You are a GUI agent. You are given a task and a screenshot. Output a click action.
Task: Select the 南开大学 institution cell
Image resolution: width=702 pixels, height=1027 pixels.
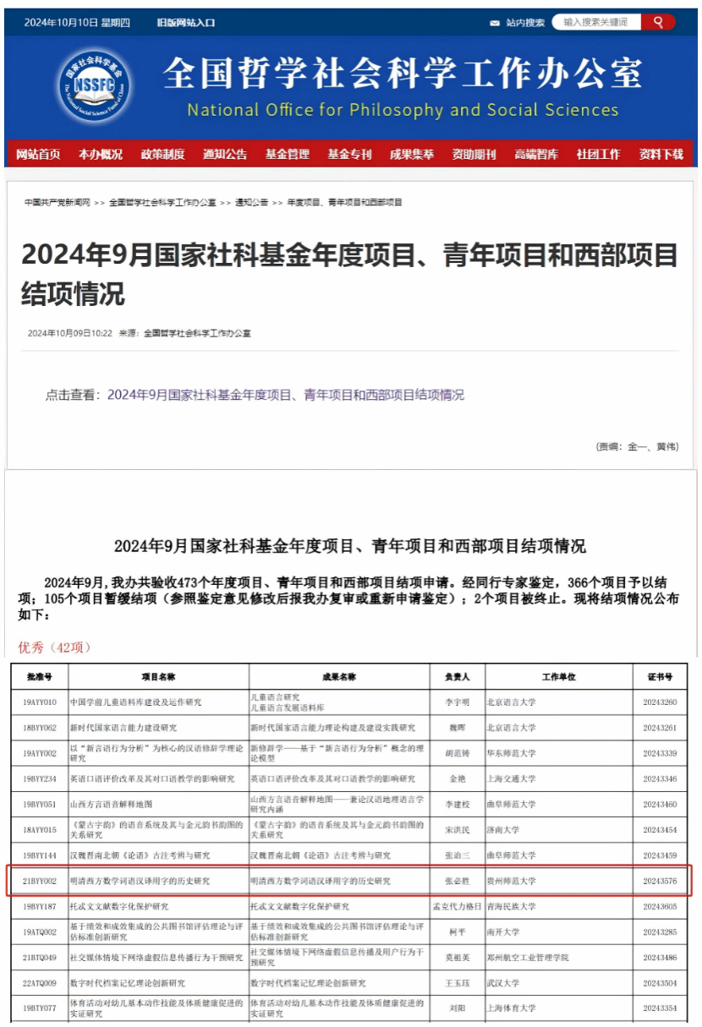558,931
